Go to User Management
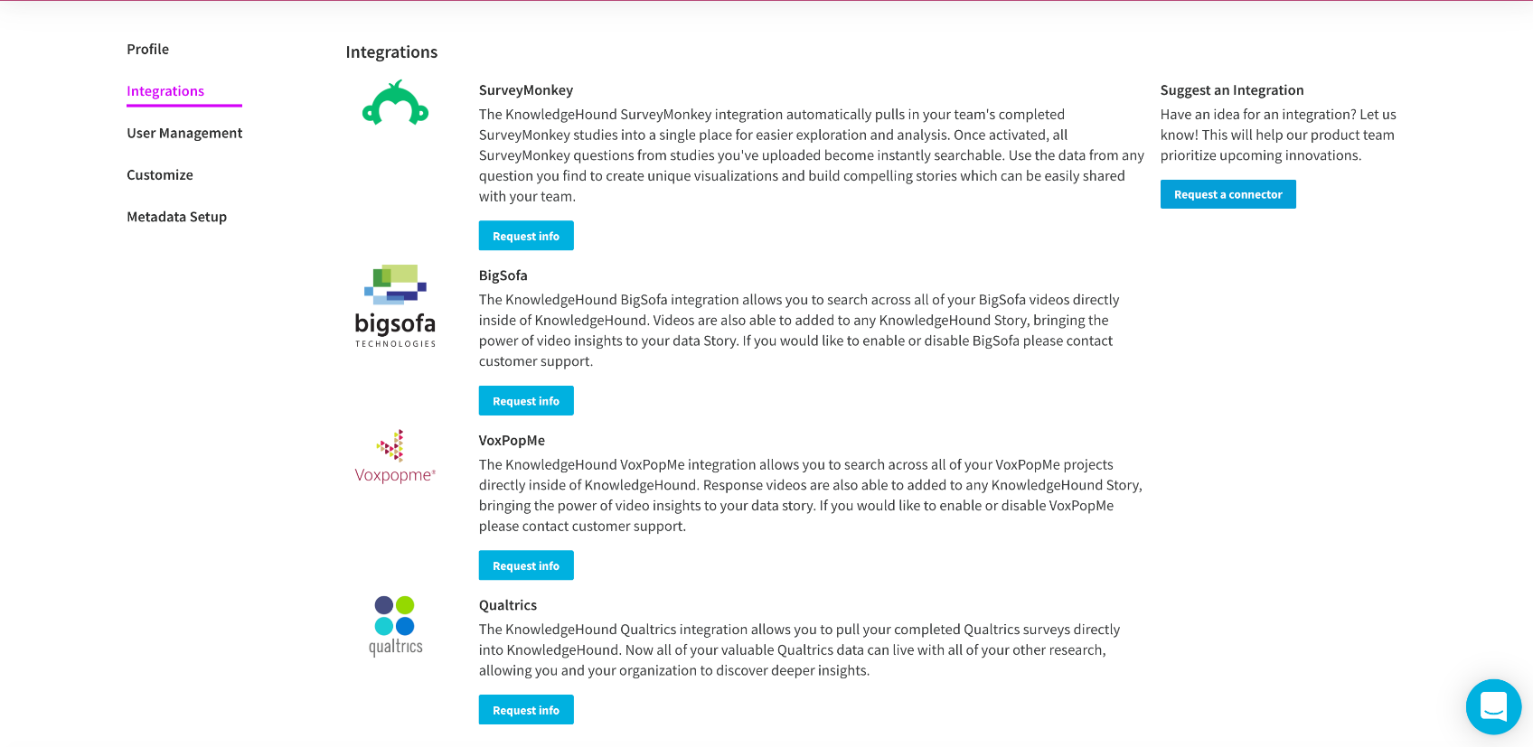Image resolution: width=1533 pixels, height=747 pixels. coord(184,133)
